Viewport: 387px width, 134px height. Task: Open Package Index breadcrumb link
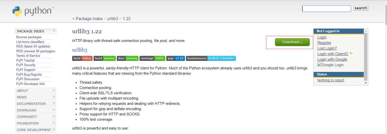tap(89, 19)
